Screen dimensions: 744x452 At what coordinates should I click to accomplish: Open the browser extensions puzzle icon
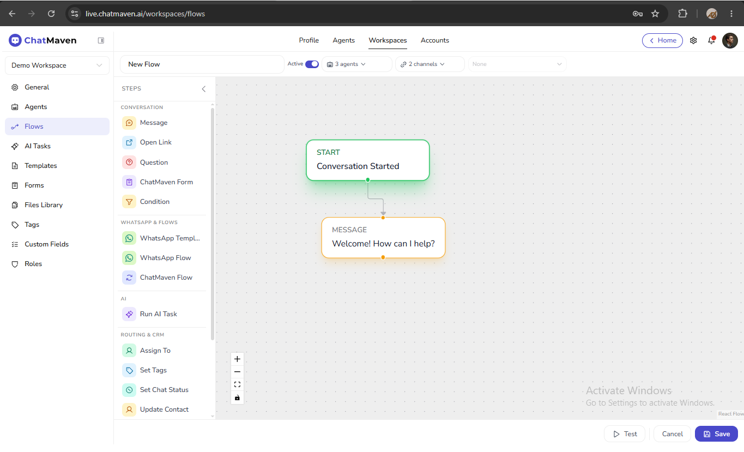point(682,14)
